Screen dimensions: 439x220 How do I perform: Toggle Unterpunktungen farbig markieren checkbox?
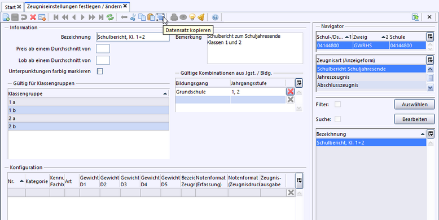pos(100,71)
